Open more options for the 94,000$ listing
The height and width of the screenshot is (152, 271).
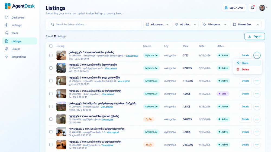257,119
